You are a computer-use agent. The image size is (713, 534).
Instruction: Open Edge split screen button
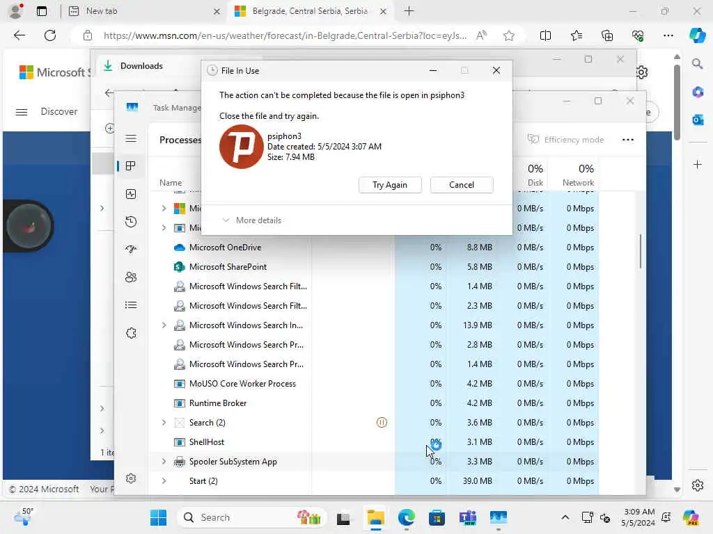pyautogui.click(x=545, y=35)
